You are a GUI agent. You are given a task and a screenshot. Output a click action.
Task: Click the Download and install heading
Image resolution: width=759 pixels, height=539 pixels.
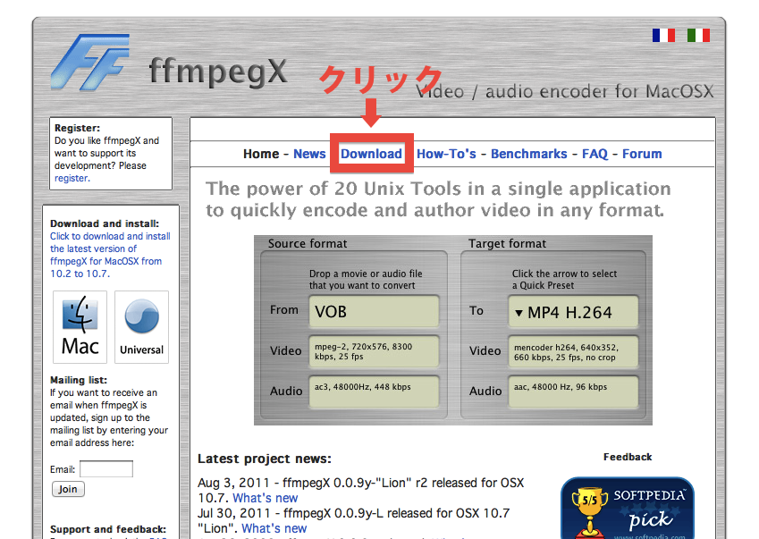pos(105,223)
